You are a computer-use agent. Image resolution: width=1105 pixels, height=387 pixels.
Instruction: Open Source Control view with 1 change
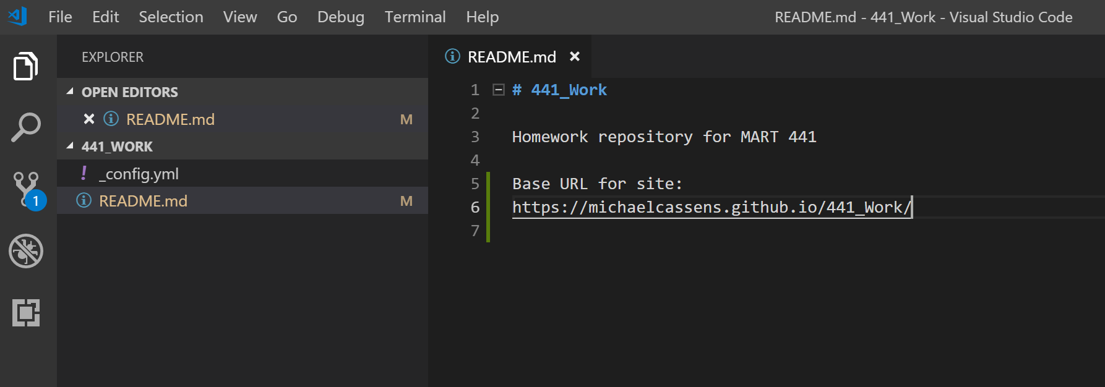[x=28, y=190]
